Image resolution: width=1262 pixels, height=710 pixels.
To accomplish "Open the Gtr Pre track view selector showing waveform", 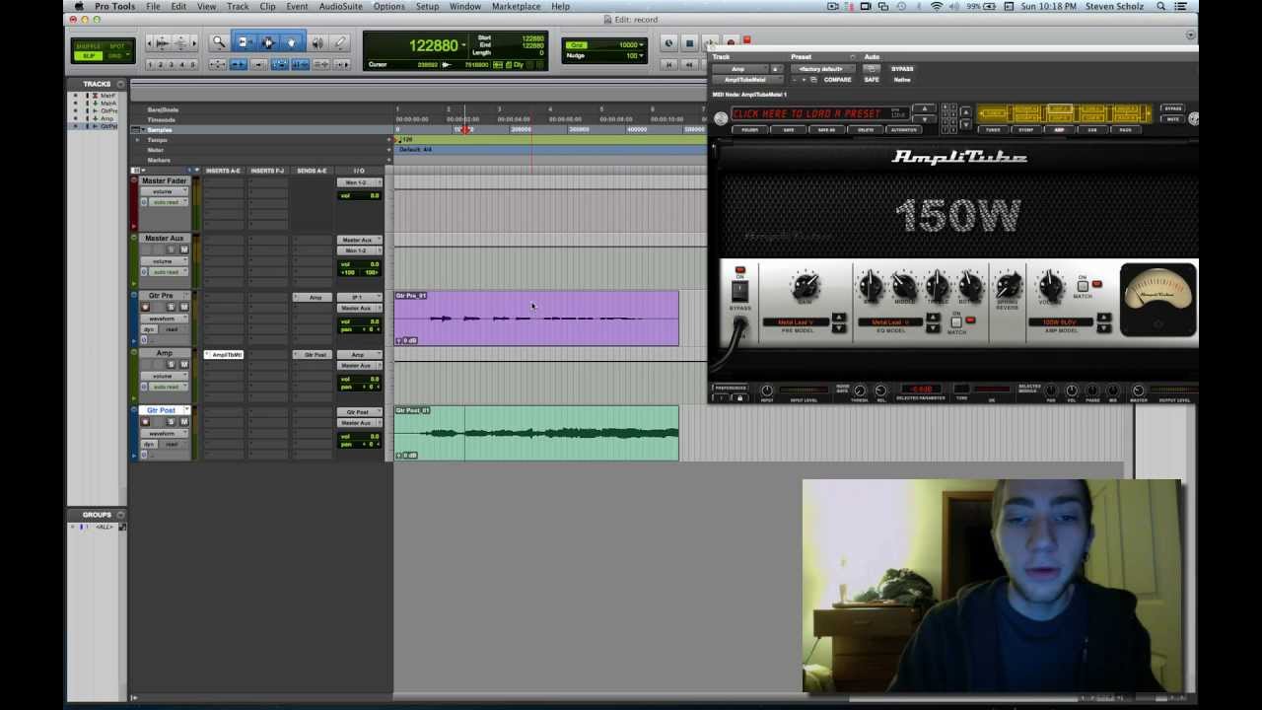I will [164, 319].
